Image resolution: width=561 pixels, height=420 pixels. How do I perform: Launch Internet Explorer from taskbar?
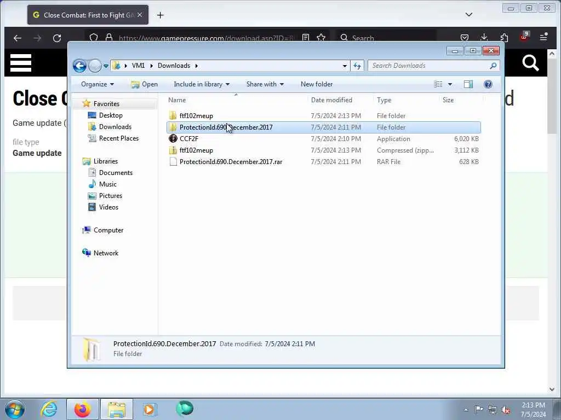tap(48, 409)
